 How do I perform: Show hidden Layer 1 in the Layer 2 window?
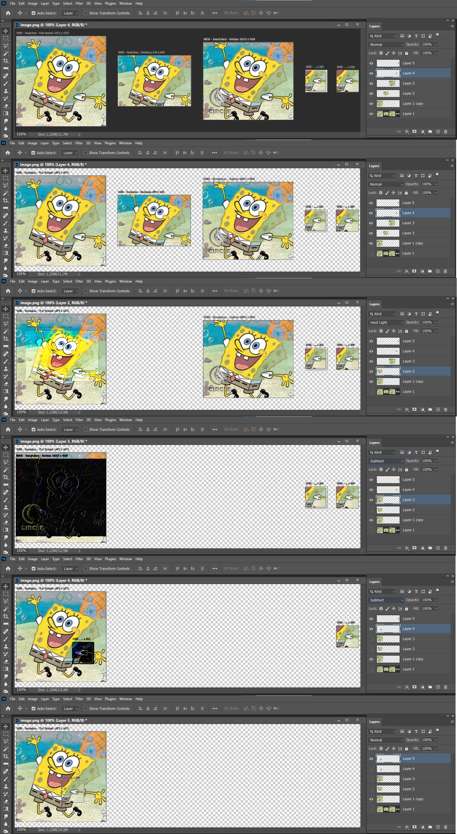point(371,391)
